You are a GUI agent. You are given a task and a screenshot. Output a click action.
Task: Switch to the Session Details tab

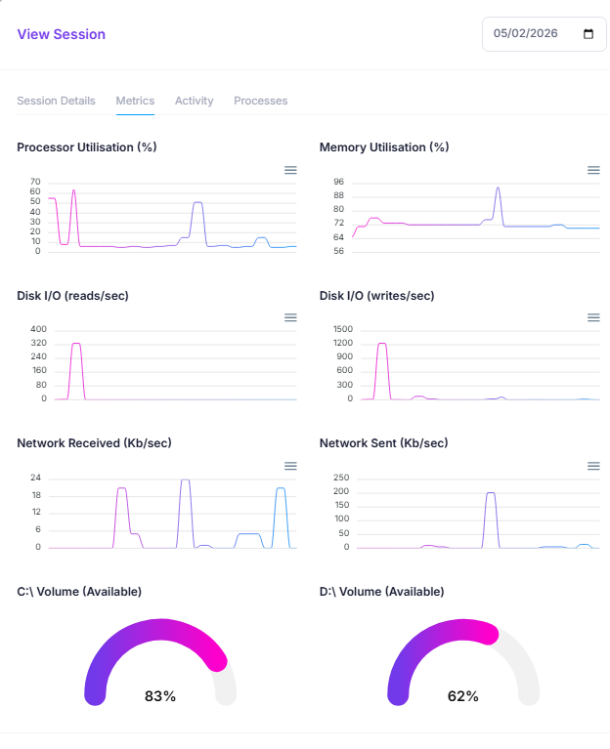click(56, 101)
